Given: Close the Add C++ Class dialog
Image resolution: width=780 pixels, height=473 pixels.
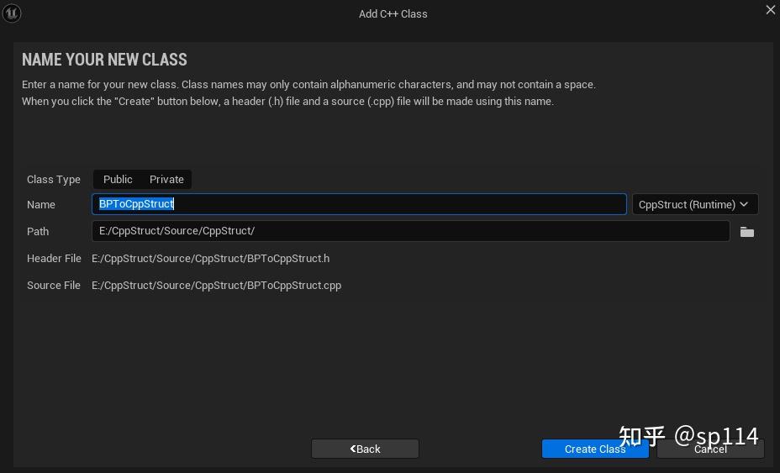Looking at the screenshot, I should (770, 10).
